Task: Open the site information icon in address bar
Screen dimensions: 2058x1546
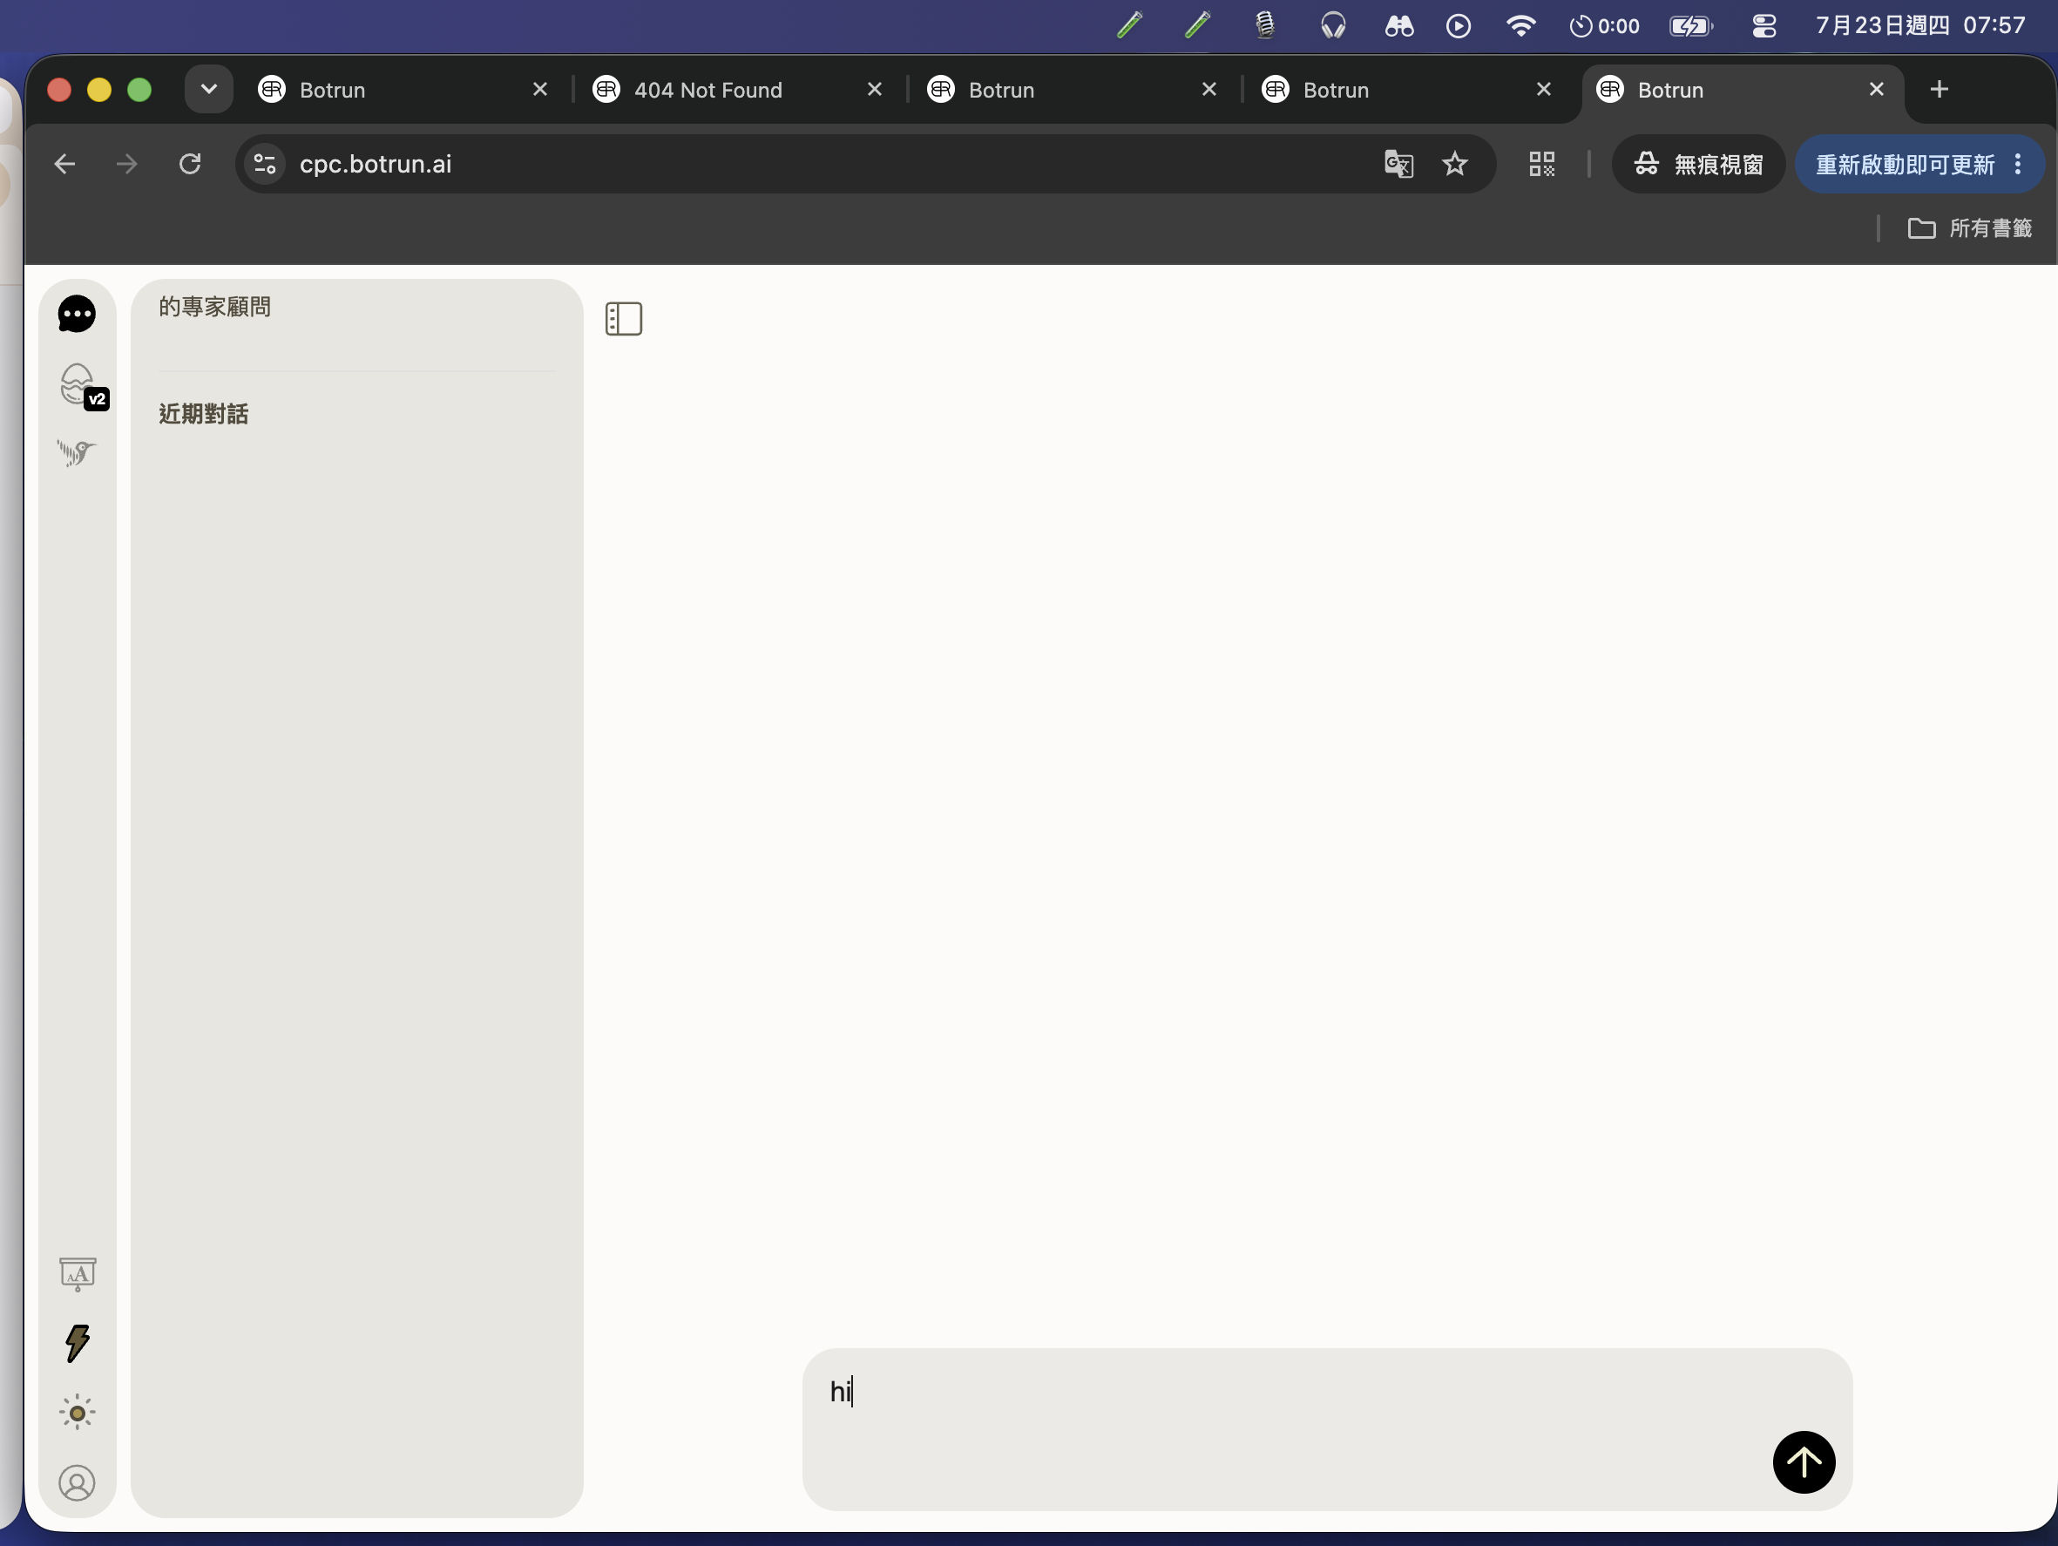Action: click(265, 164)
